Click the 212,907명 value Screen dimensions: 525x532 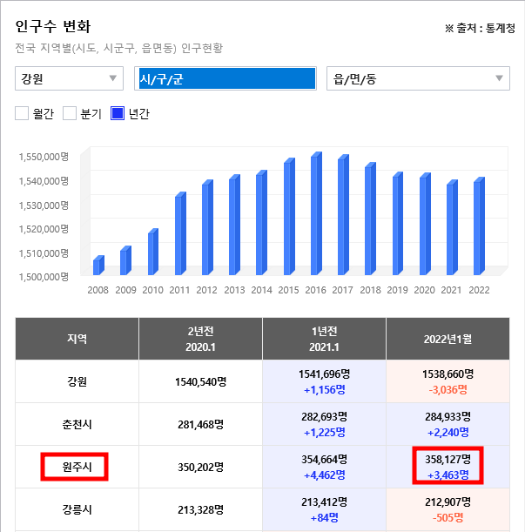click(x=448, y=502)
